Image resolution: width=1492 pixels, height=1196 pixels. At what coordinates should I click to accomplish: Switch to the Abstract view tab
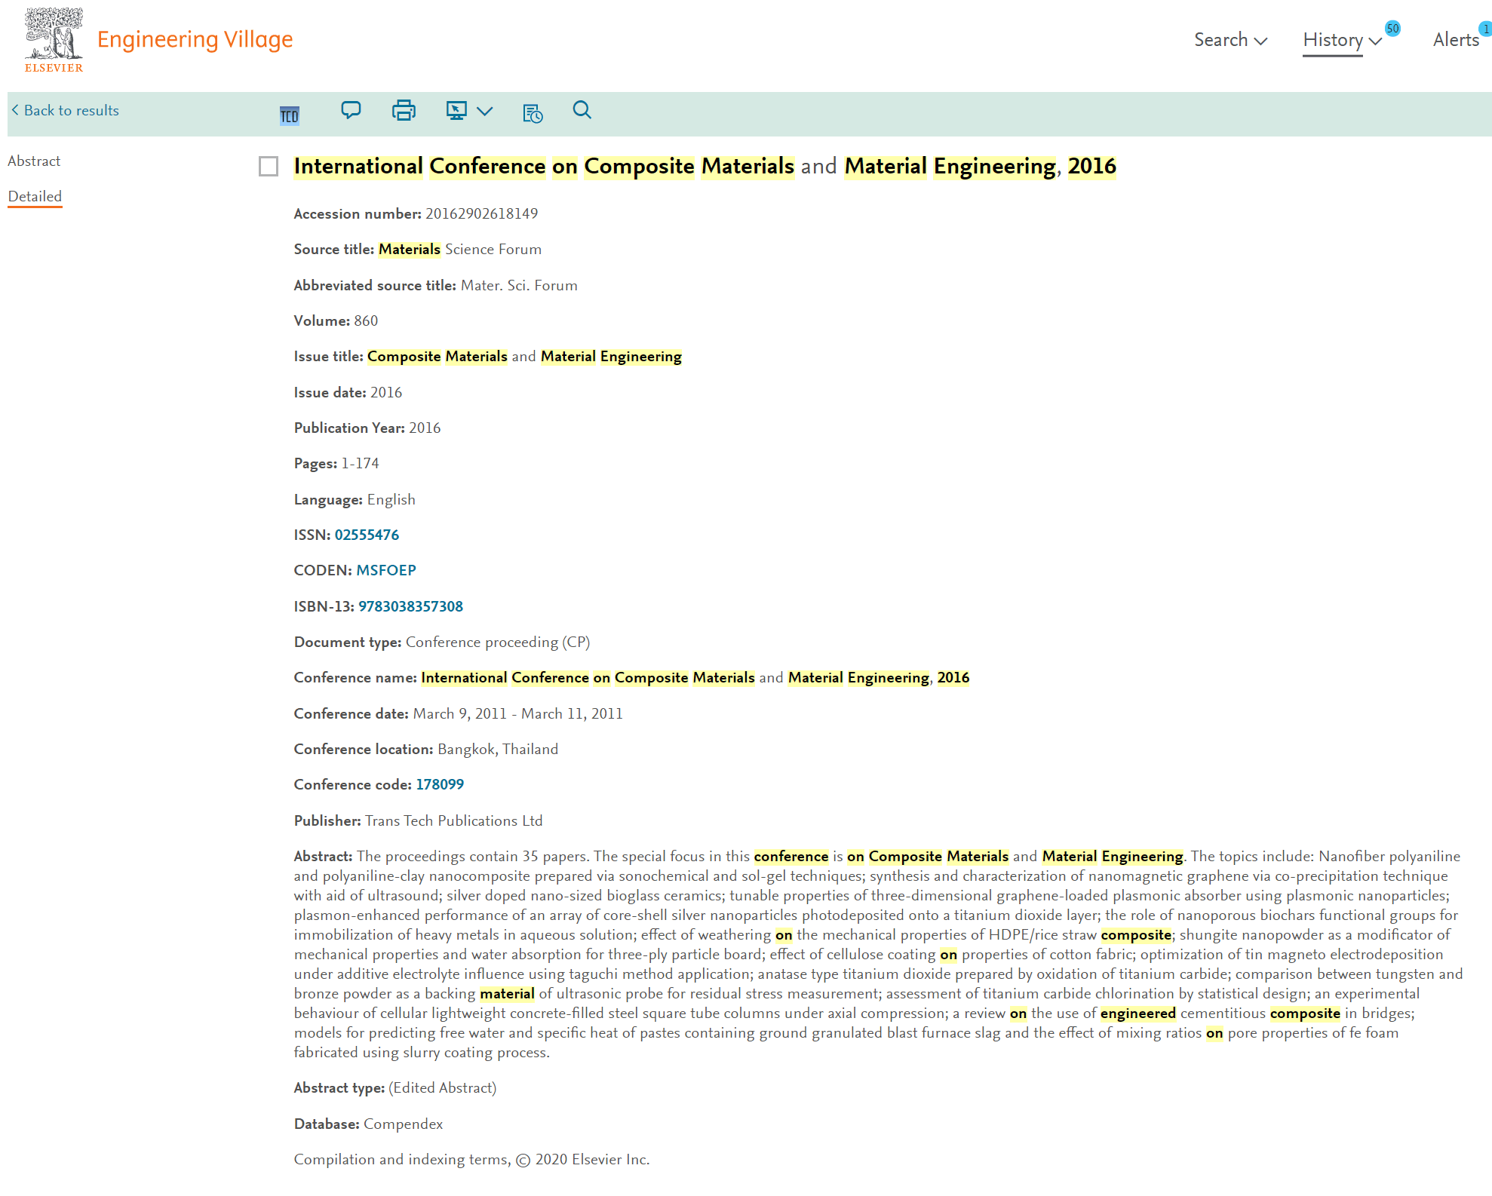pyautogui.click(x=34, y=161)
